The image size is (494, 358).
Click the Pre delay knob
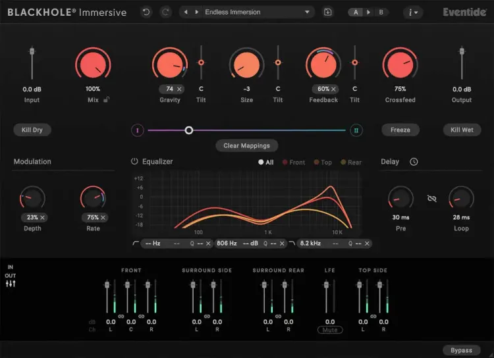point(400,198)
